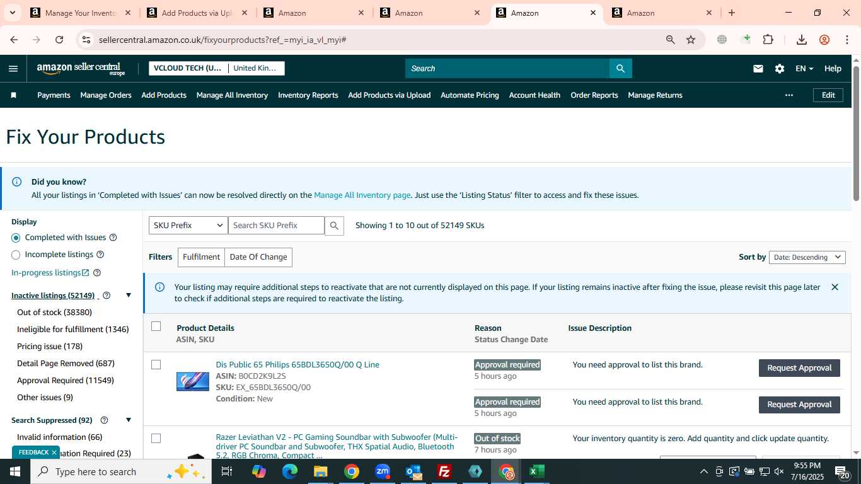Open the Chrome extensions puzzle icon
861x484 pixels.
click(768, 40)
